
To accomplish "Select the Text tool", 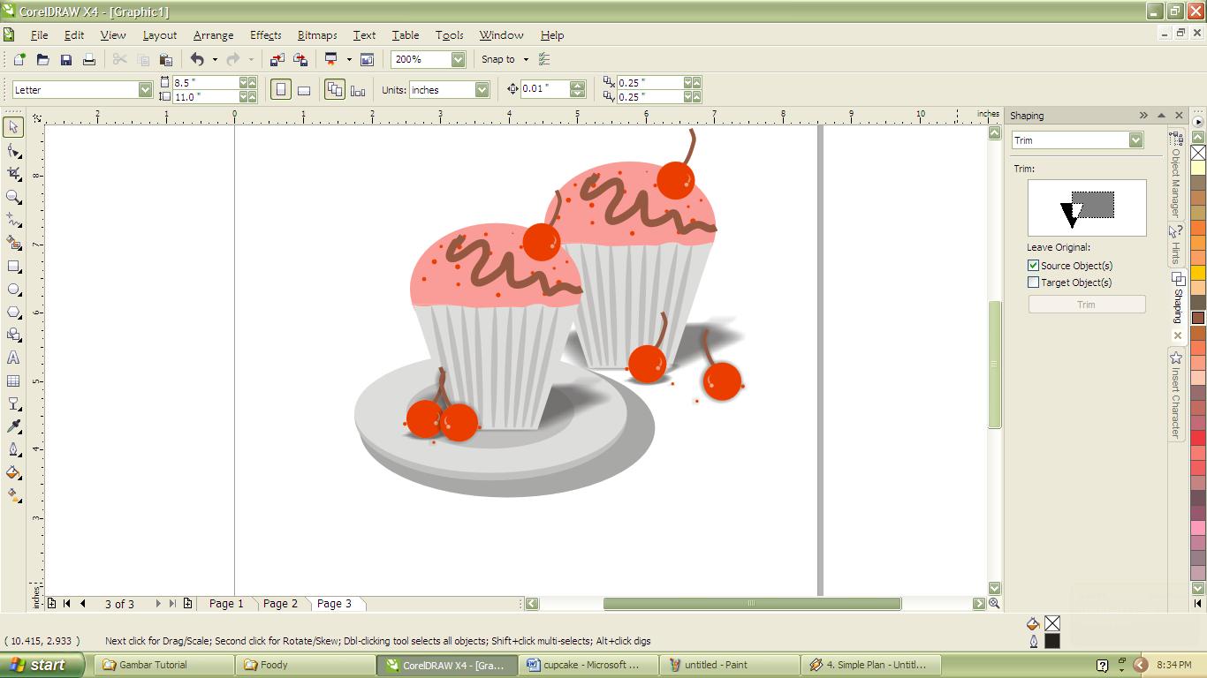I will click(x=12, y=358).
